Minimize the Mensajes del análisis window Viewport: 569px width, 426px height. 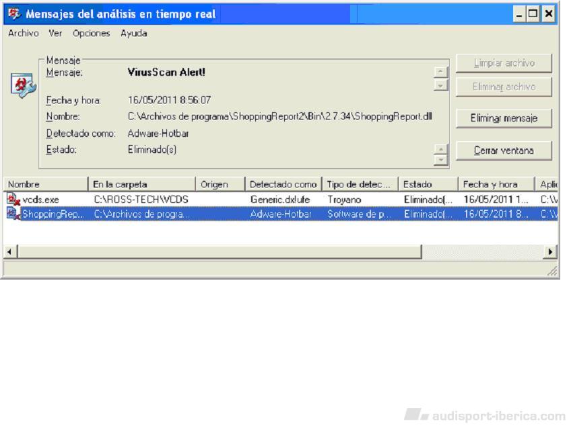click(519, 14)
